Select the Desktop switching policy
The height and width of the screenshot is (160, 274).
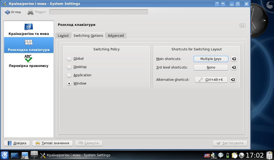click(x=77, y=67)
